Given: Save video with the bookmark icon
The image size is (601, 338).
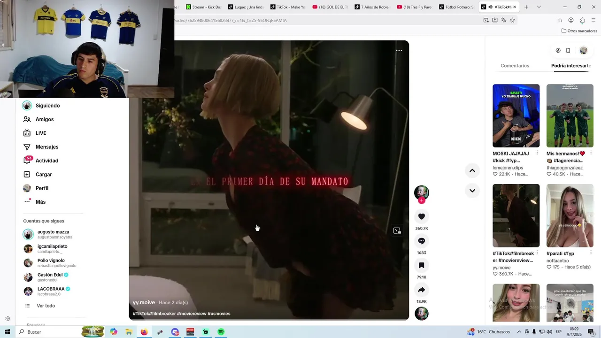Looking at the screenshot, I should 422,265.
